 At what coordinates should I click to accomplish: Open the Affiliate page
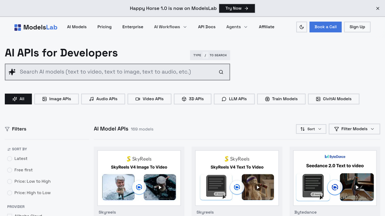coord(266,27)
